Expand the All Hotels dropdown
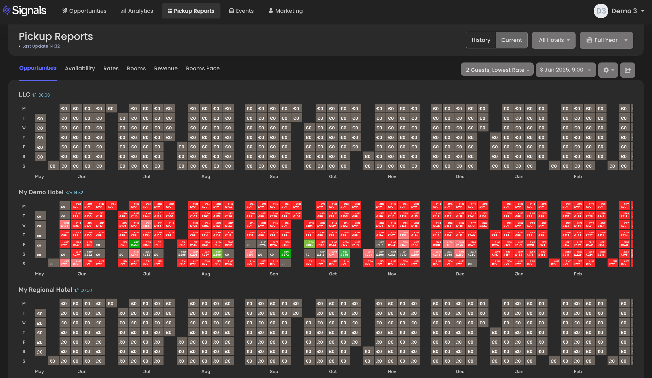The image size is (652, 378). pyautogui.click(x=553, y=40)
